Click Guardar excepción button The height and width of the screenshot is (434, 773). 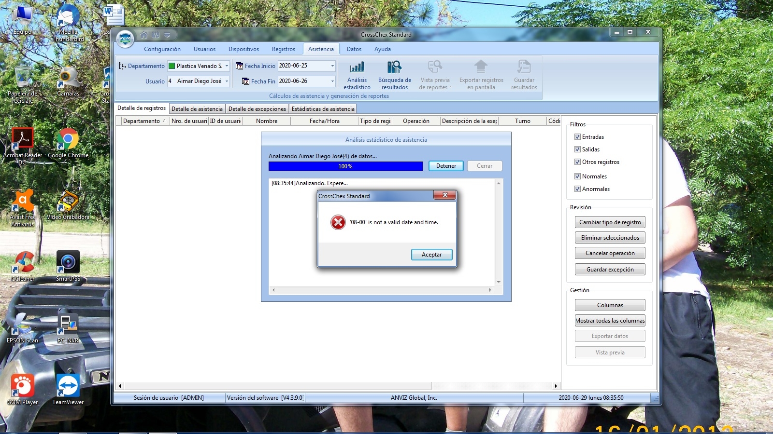[x=610, y=270]
